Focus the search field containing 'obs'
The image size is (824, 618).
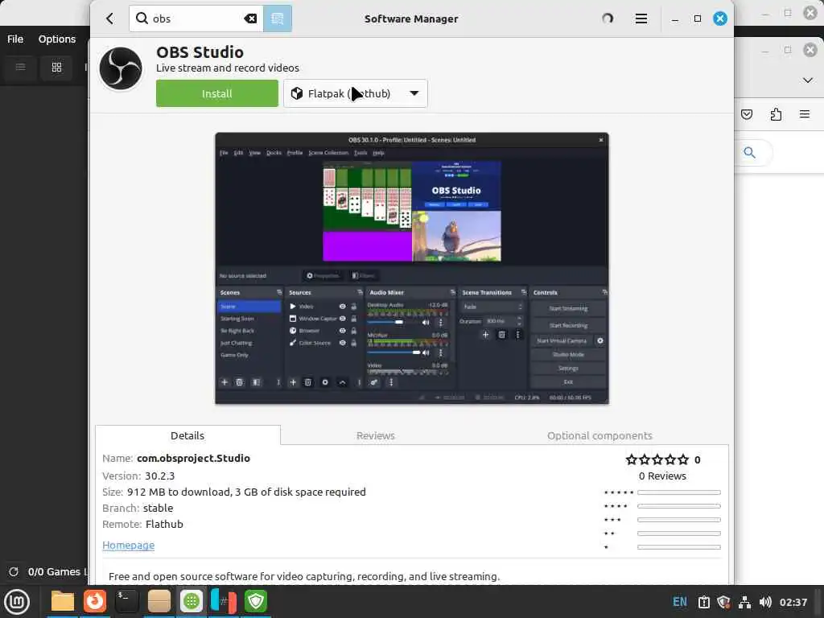(x=196, y=19)
